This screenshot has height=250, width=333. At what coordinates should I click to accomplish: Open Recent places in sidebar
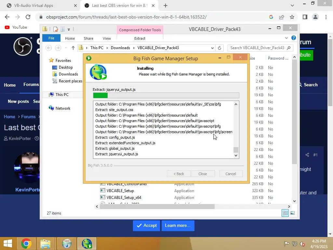click(70, 81)
